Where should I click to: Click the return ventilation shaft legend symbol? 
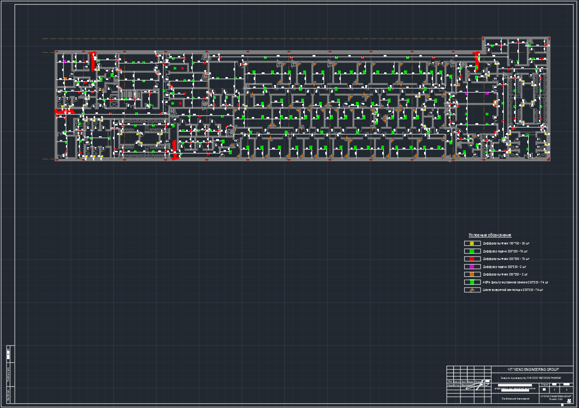[472, 290]
